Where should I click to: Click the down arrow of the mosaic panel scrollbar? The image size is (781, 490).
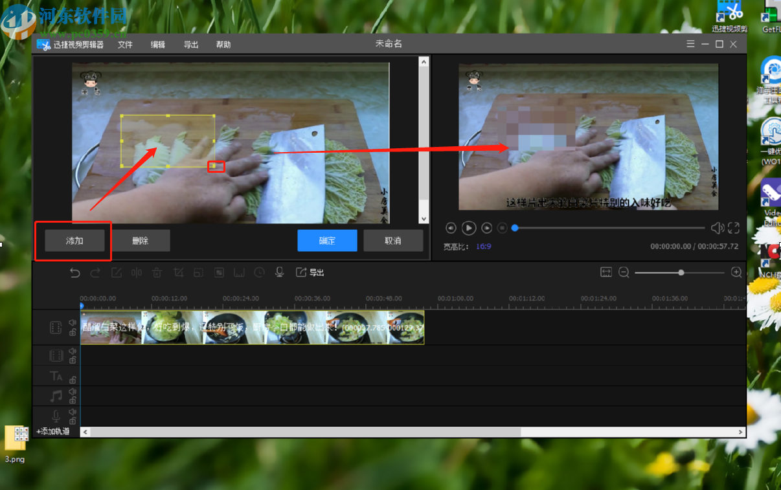(424, 219)
